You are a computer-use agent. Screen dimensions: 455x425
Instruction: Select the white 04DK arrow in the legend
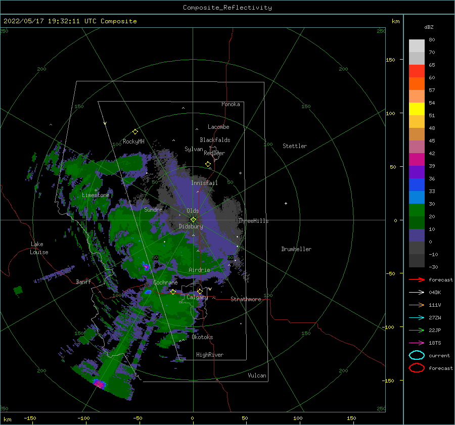pyautogui.click(x=417, y=292)
